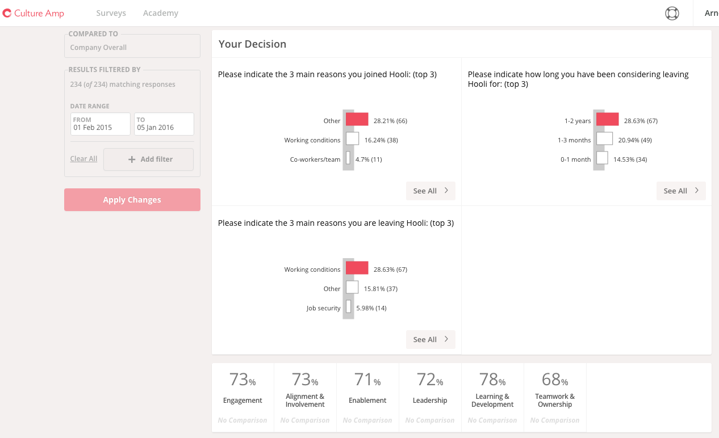The height and width of the screenshot is (438, 719).
Task: Select the red 1-2 years bar
Action: pyautogui.click(x=607, y=120)
